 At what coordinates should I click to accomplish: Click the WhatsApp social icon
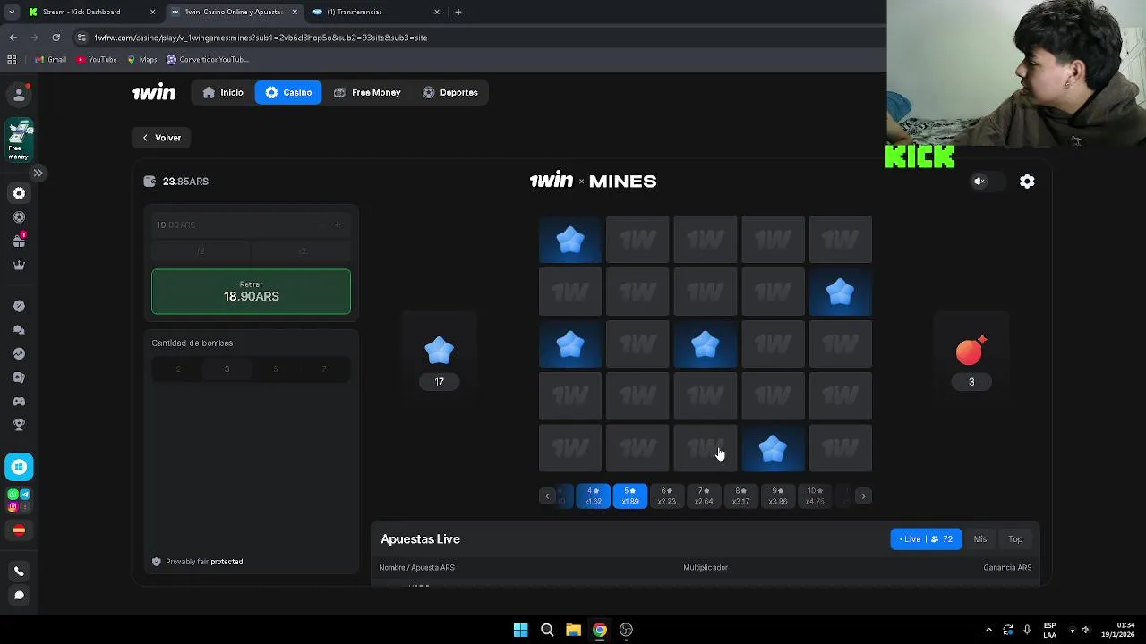13,495
